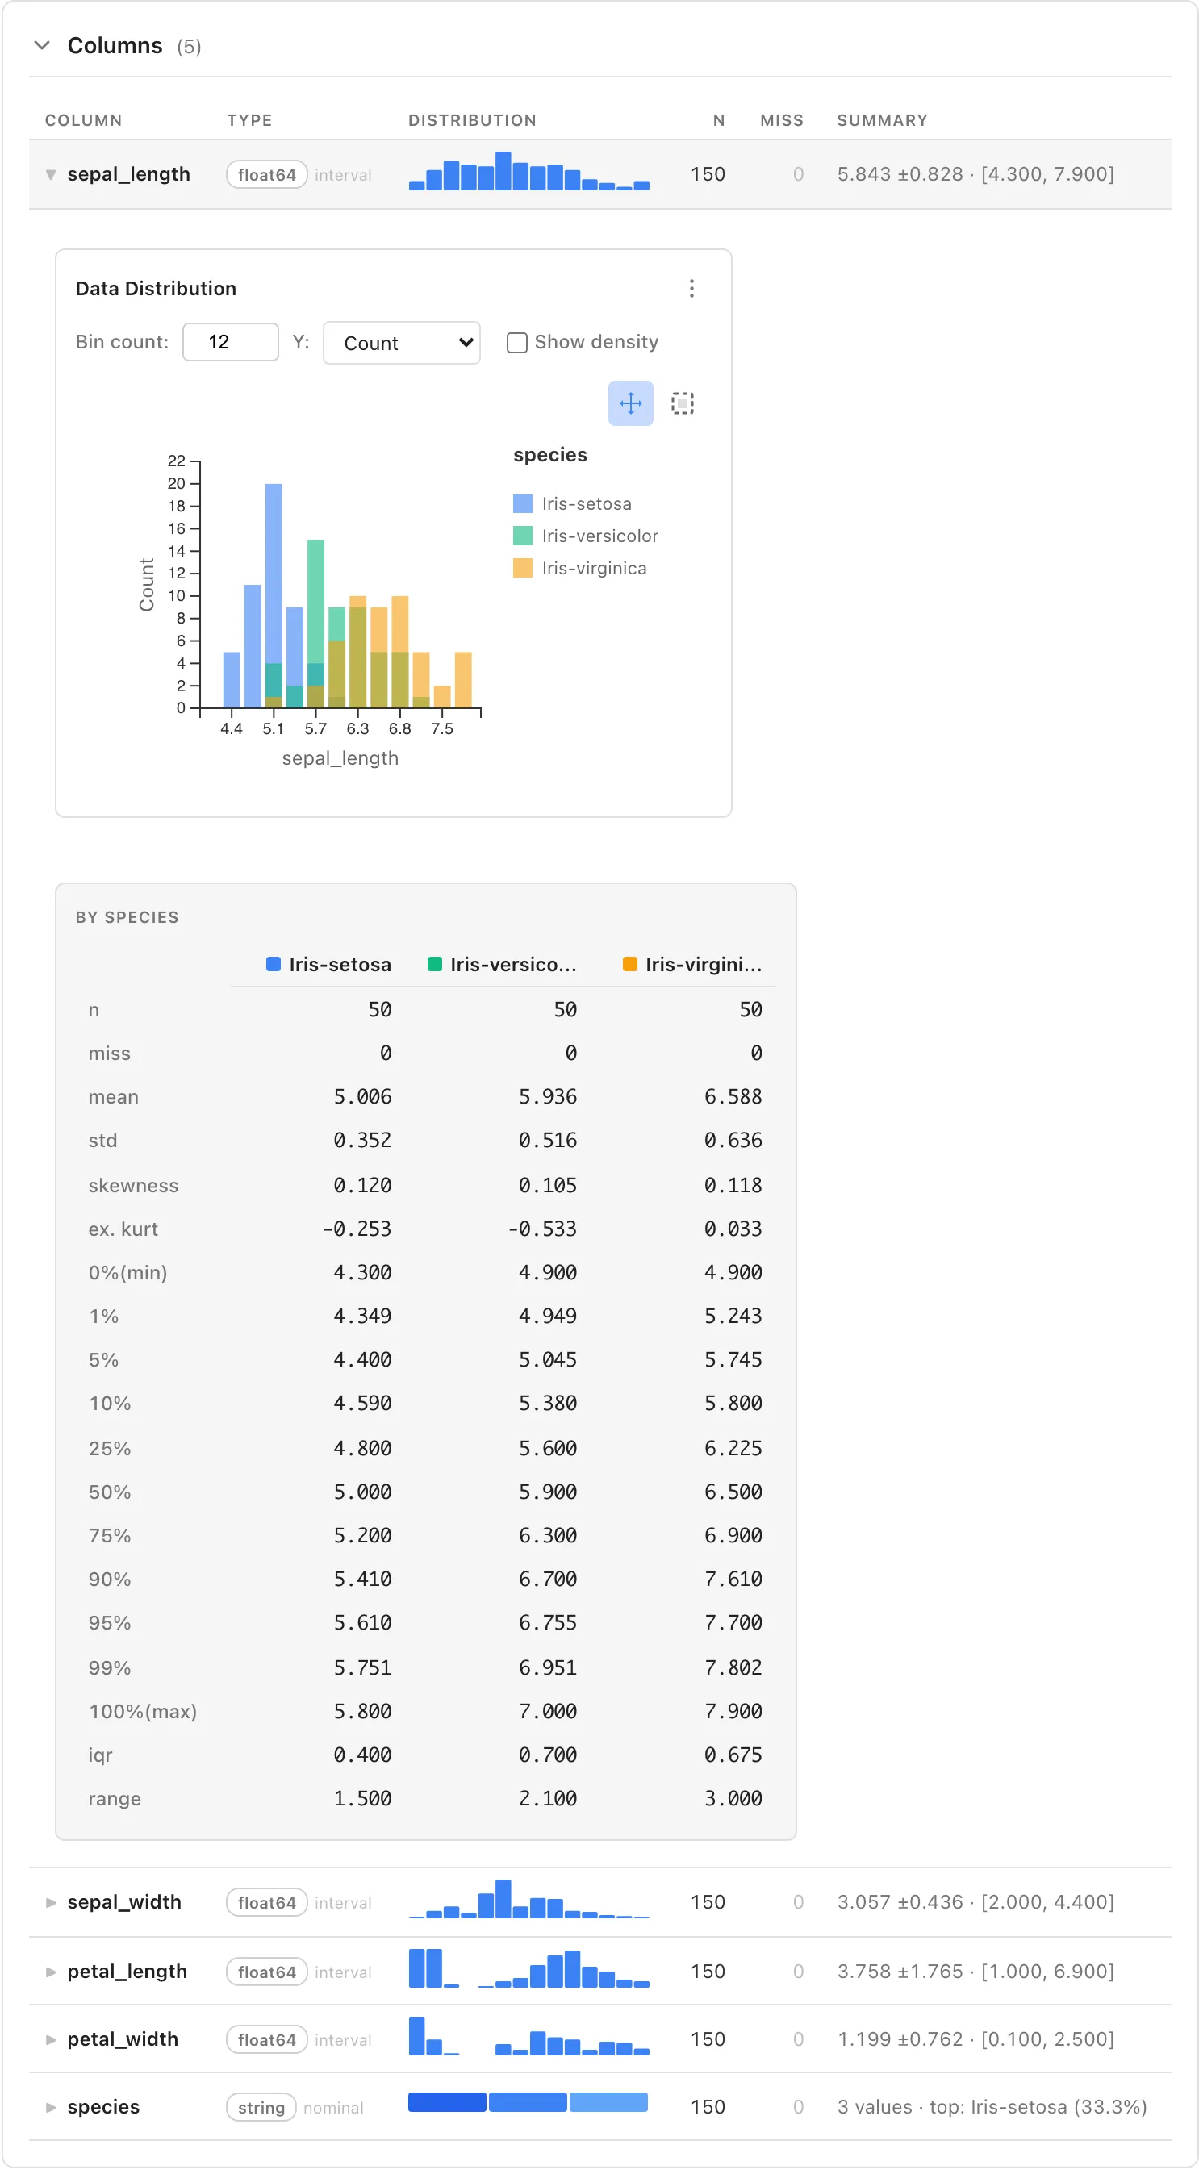Viewport: 1199px width, 2170px height.
Task: Click the 50% median value 6.500
Action: pyautogui.click(x=733, y=1492)
